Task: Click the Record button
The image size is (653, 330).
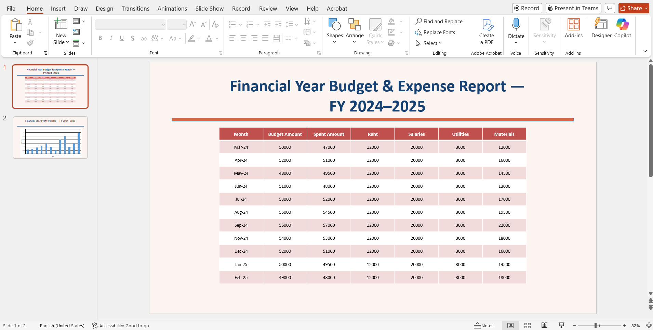Action: click(x=527, y=8)
